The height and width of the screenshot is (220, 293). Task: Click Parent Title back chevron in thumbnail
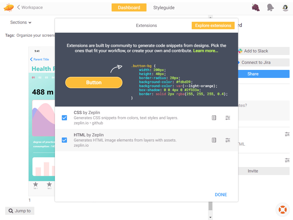(x=31, y=59)
